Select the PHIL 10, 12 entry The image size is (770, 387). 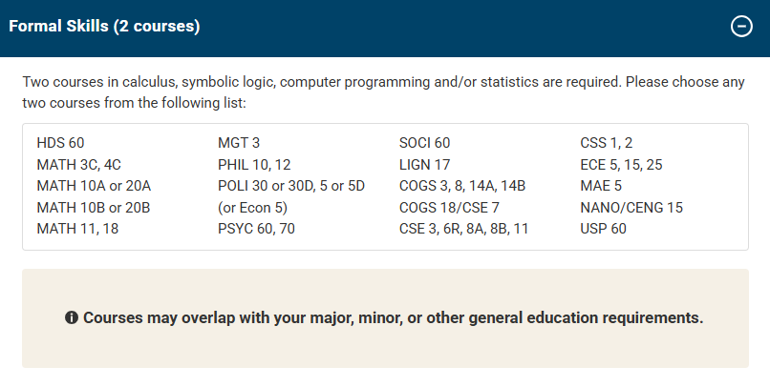tap(254, 164)
